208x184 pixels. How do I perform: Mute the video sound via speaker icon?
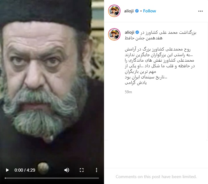pos(67,170)
